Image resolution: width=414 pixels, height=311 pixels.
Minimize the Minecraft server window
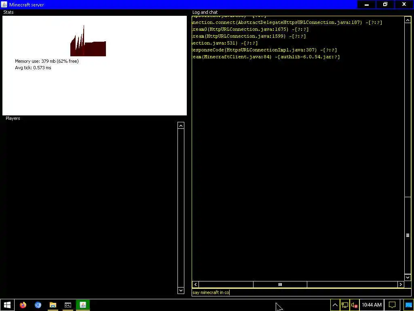[x=366, y=4]
